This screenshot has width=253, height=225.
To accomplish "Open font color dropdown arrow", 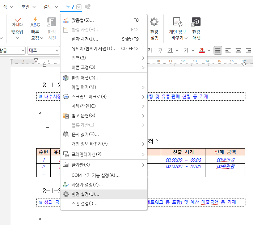I will point(209,50).
